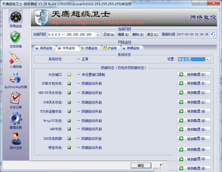This screenshot has width=222, height=172.
Task: Select the Http/CC攻击 green status light
Action: 69,121
